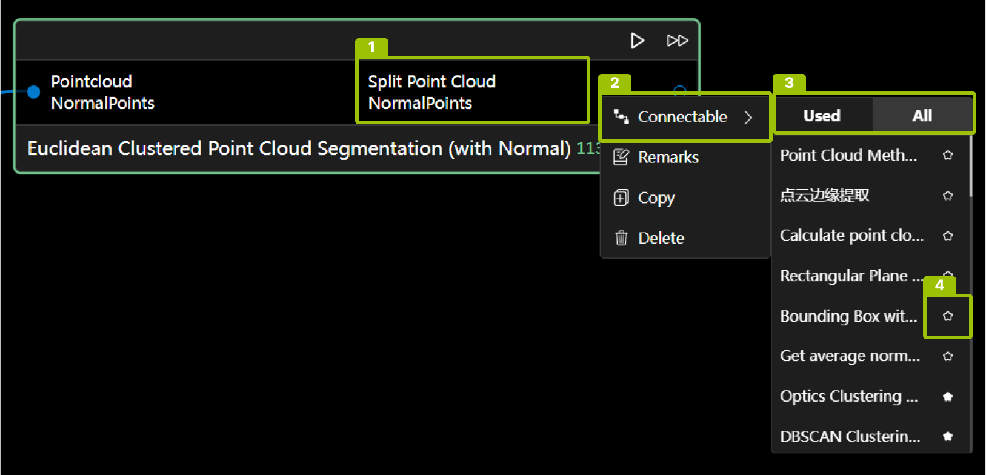Star the Calculate point clo... entry

click(x=948, y=236)
